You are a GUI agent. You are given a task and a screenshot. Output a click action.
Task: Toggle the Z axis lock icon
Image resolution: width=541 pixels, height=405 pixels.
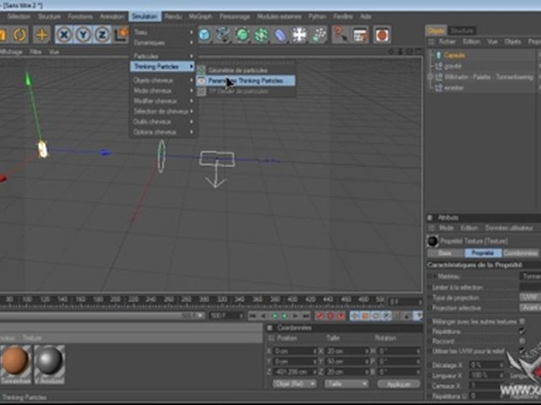(x=102, y=35)
